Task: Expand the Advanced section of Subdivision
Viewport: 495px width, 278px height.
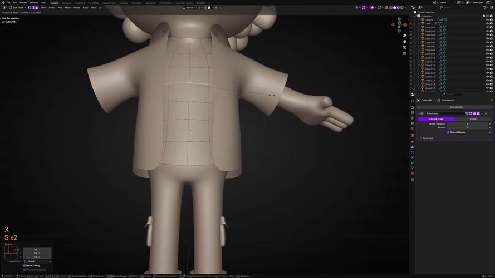Action: point(427,138)
